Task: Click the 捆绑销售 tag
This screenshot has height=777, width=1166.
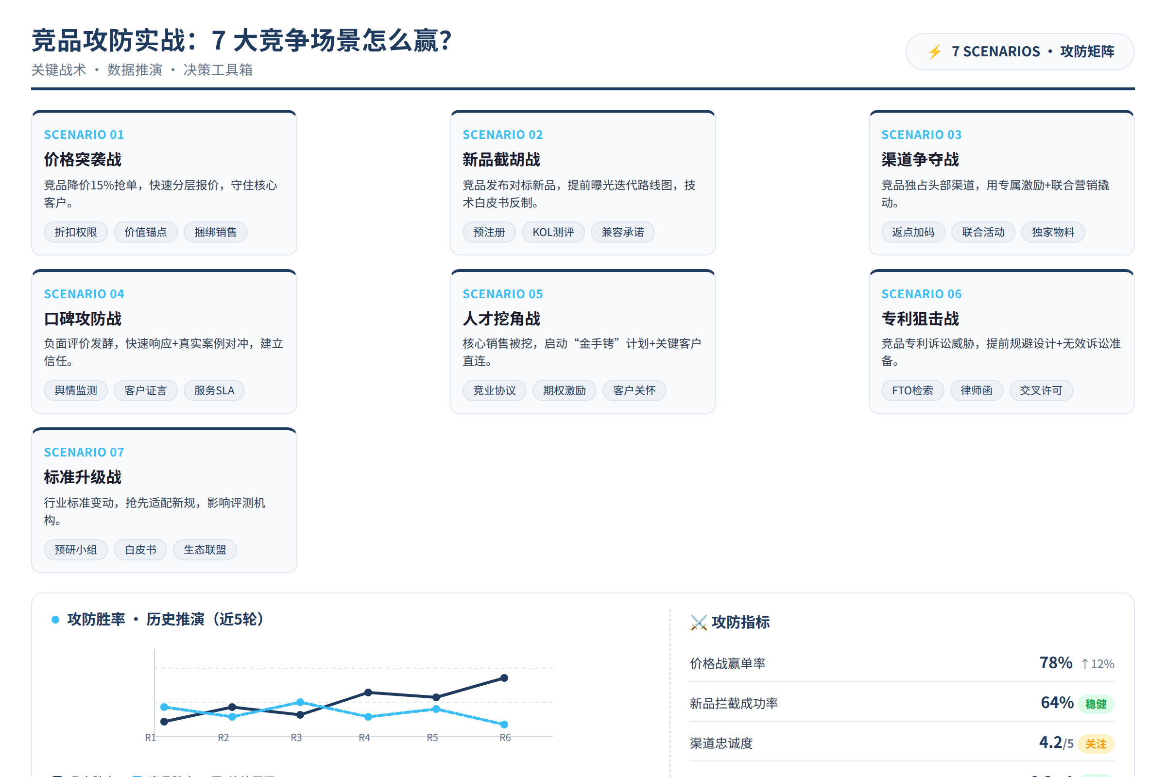Action: click(x=216, y=232)
